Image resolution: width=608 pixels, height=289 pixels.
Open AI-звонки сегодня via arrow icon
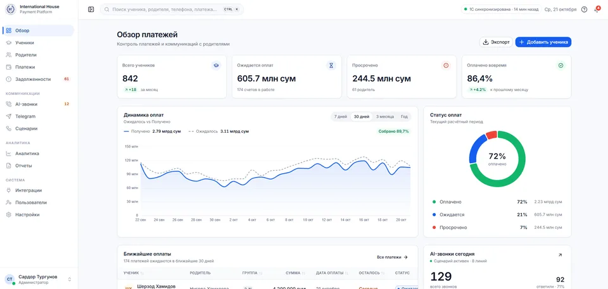(x=560, y=255)
